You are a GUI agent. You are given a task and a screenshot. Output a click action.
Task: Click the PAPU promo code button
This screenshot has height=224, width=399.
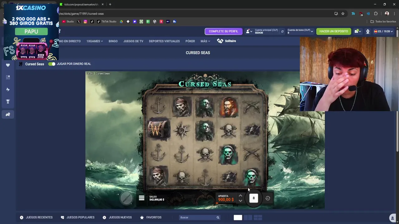(x=31, y=31)
